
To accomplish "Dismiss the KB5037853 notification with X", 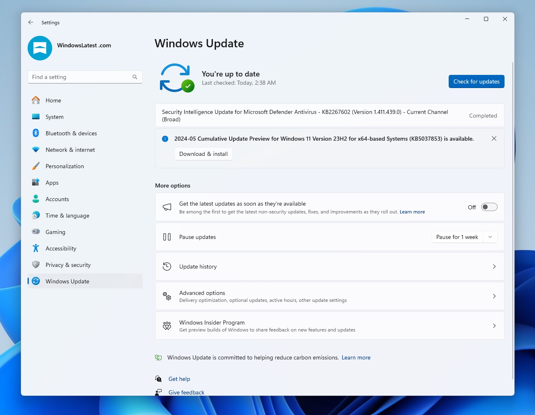I will point(494,139).
